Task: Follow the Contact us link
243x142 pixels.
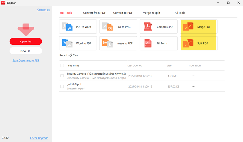Action: [x=43, y=10]
